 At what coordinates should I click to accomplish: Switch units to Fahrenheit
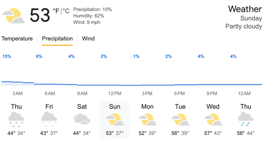click(56, 11)
